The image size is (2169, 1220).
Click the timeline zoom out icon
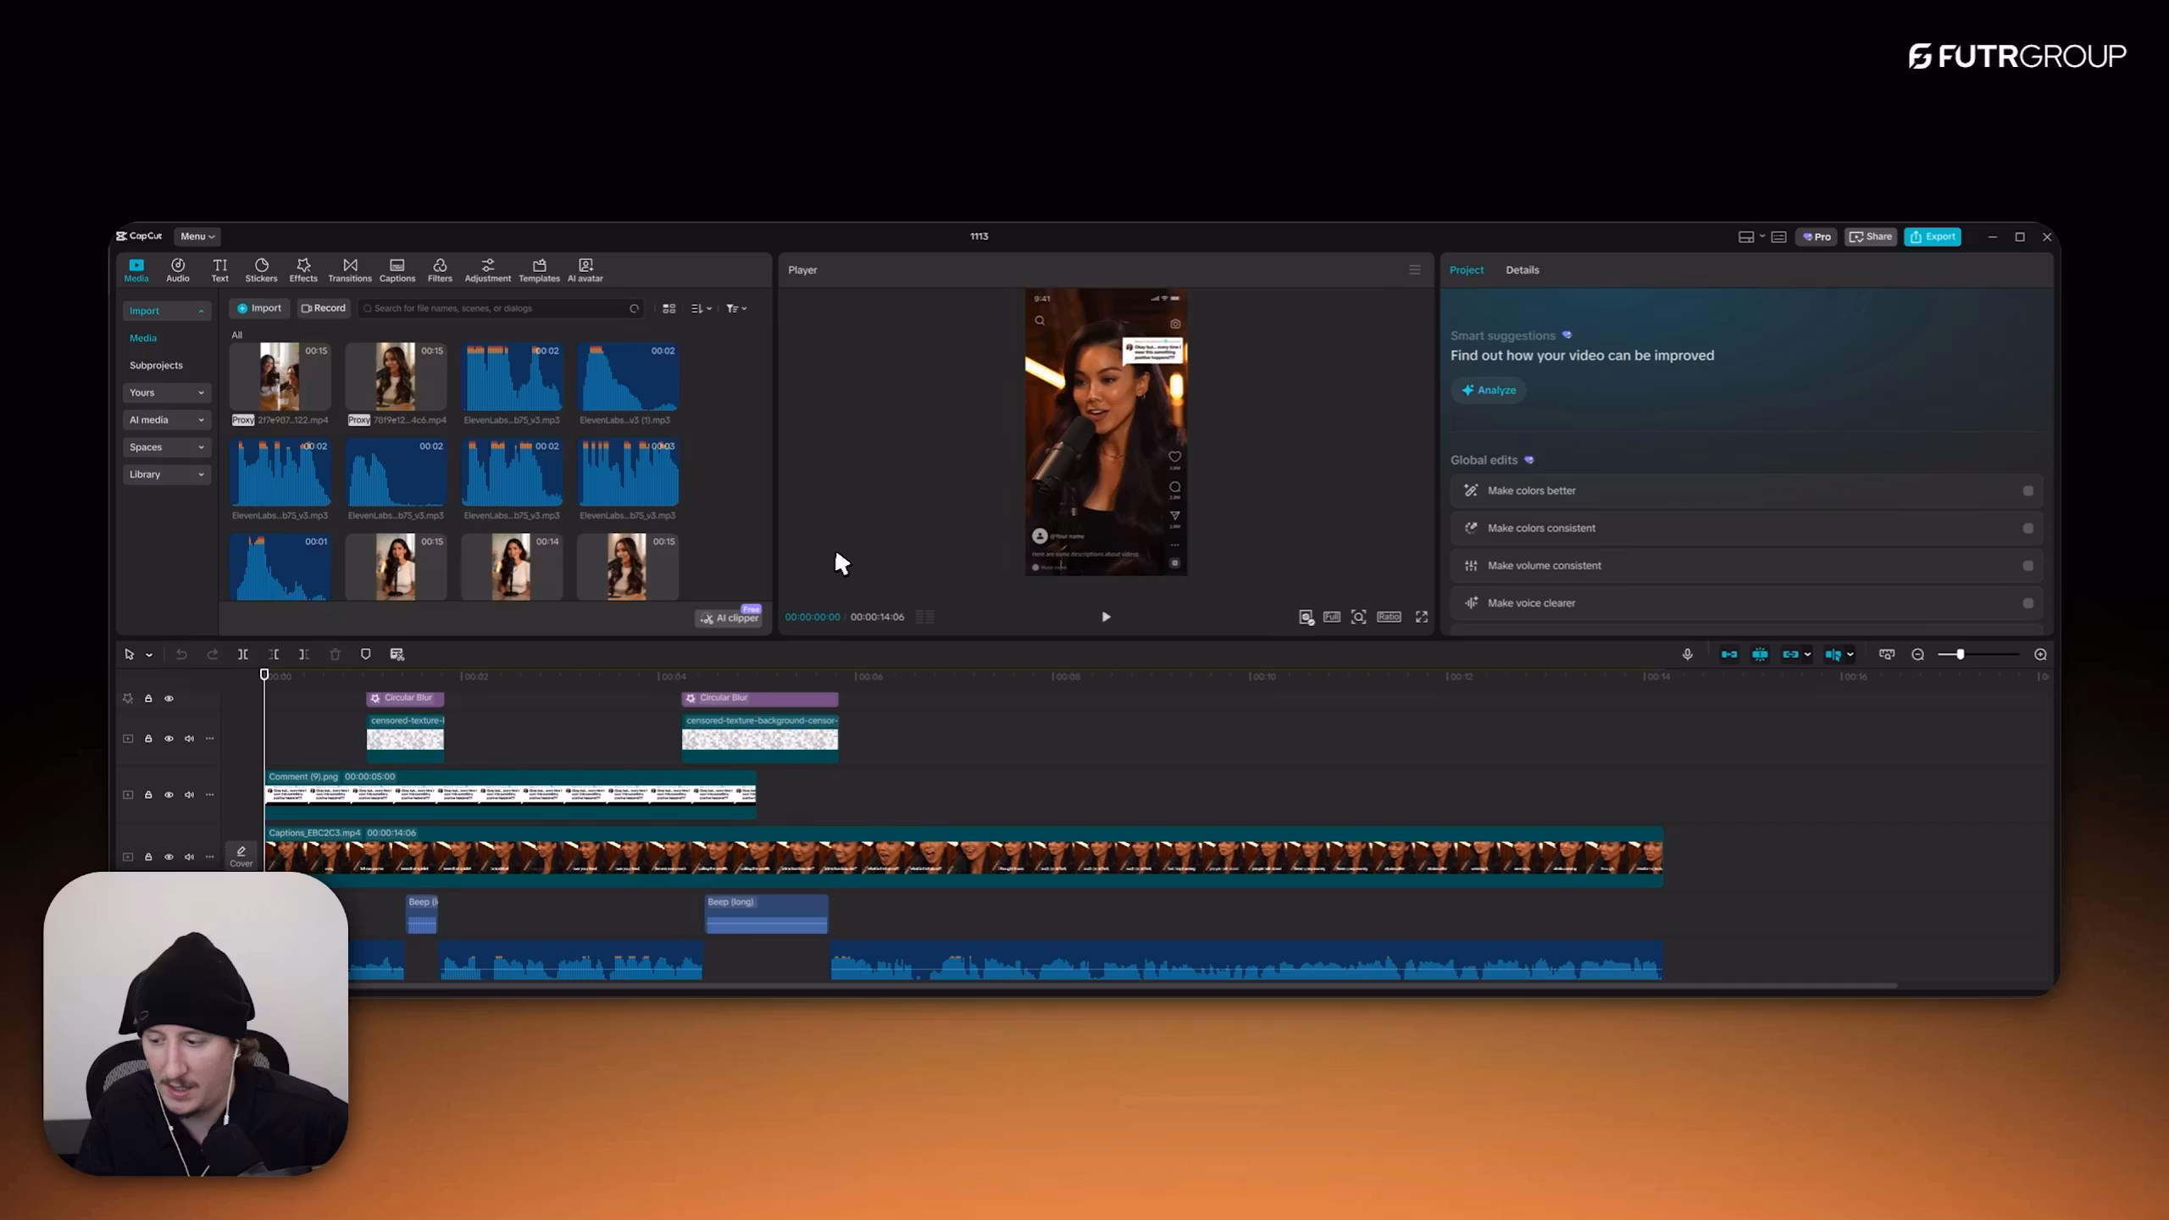point(1917,654)
